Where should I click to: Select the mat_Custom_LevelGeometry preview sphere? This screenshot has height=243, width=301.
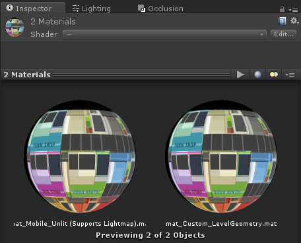tap(221, 156)
